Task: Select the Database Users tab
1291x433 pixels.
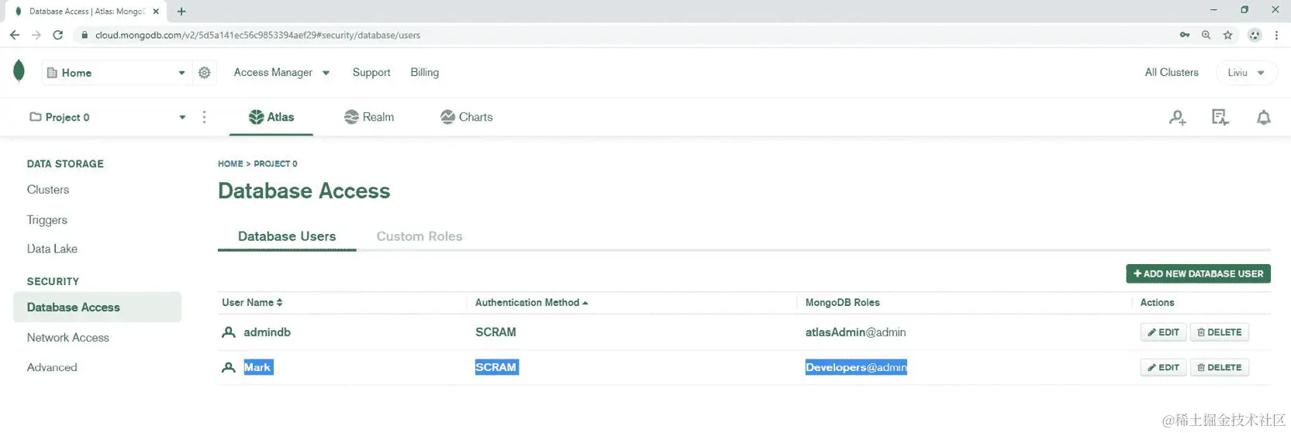Action: (x=287, y=236)
